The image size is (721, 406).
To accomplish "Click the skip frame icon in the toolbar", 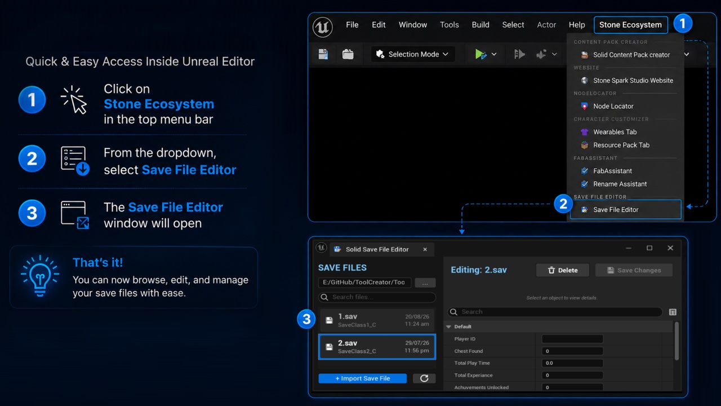I will [x=519, y=54].
